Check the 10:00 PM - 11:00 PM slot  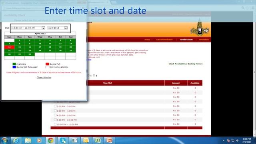55,124
